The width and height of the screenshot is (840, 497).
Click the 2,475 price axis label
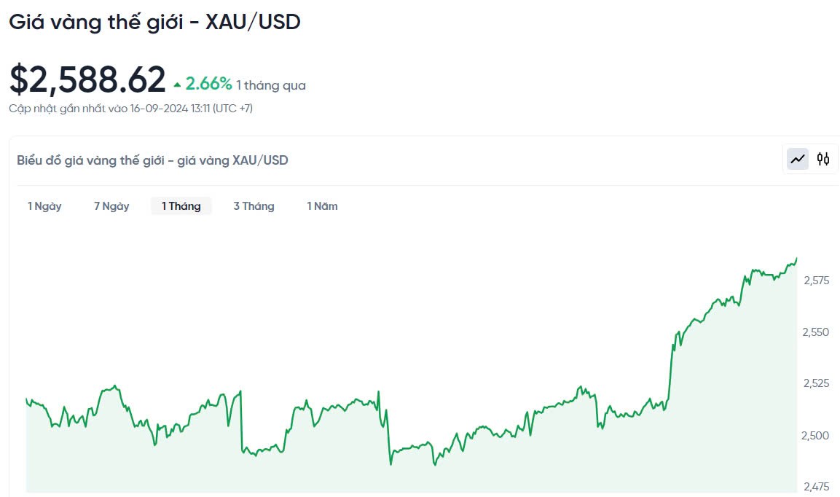pos(816,486)
